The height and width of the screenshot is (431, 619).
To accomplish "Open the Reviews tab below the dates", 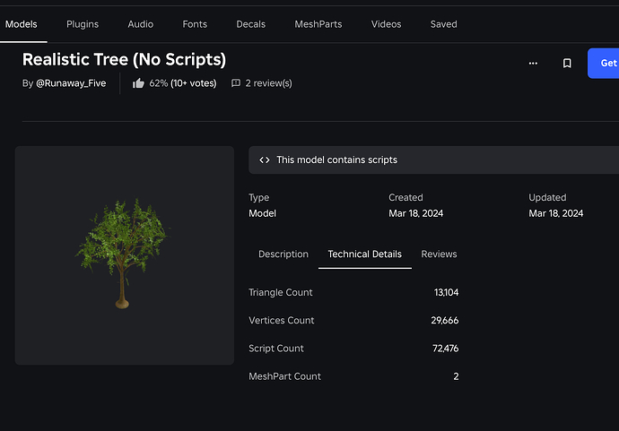I will (439, 254).
